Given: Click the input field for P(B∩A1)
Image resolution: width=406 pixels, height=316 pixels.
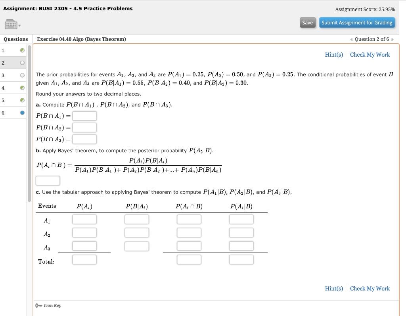Looking at the screenshot, I should (85, 116).
